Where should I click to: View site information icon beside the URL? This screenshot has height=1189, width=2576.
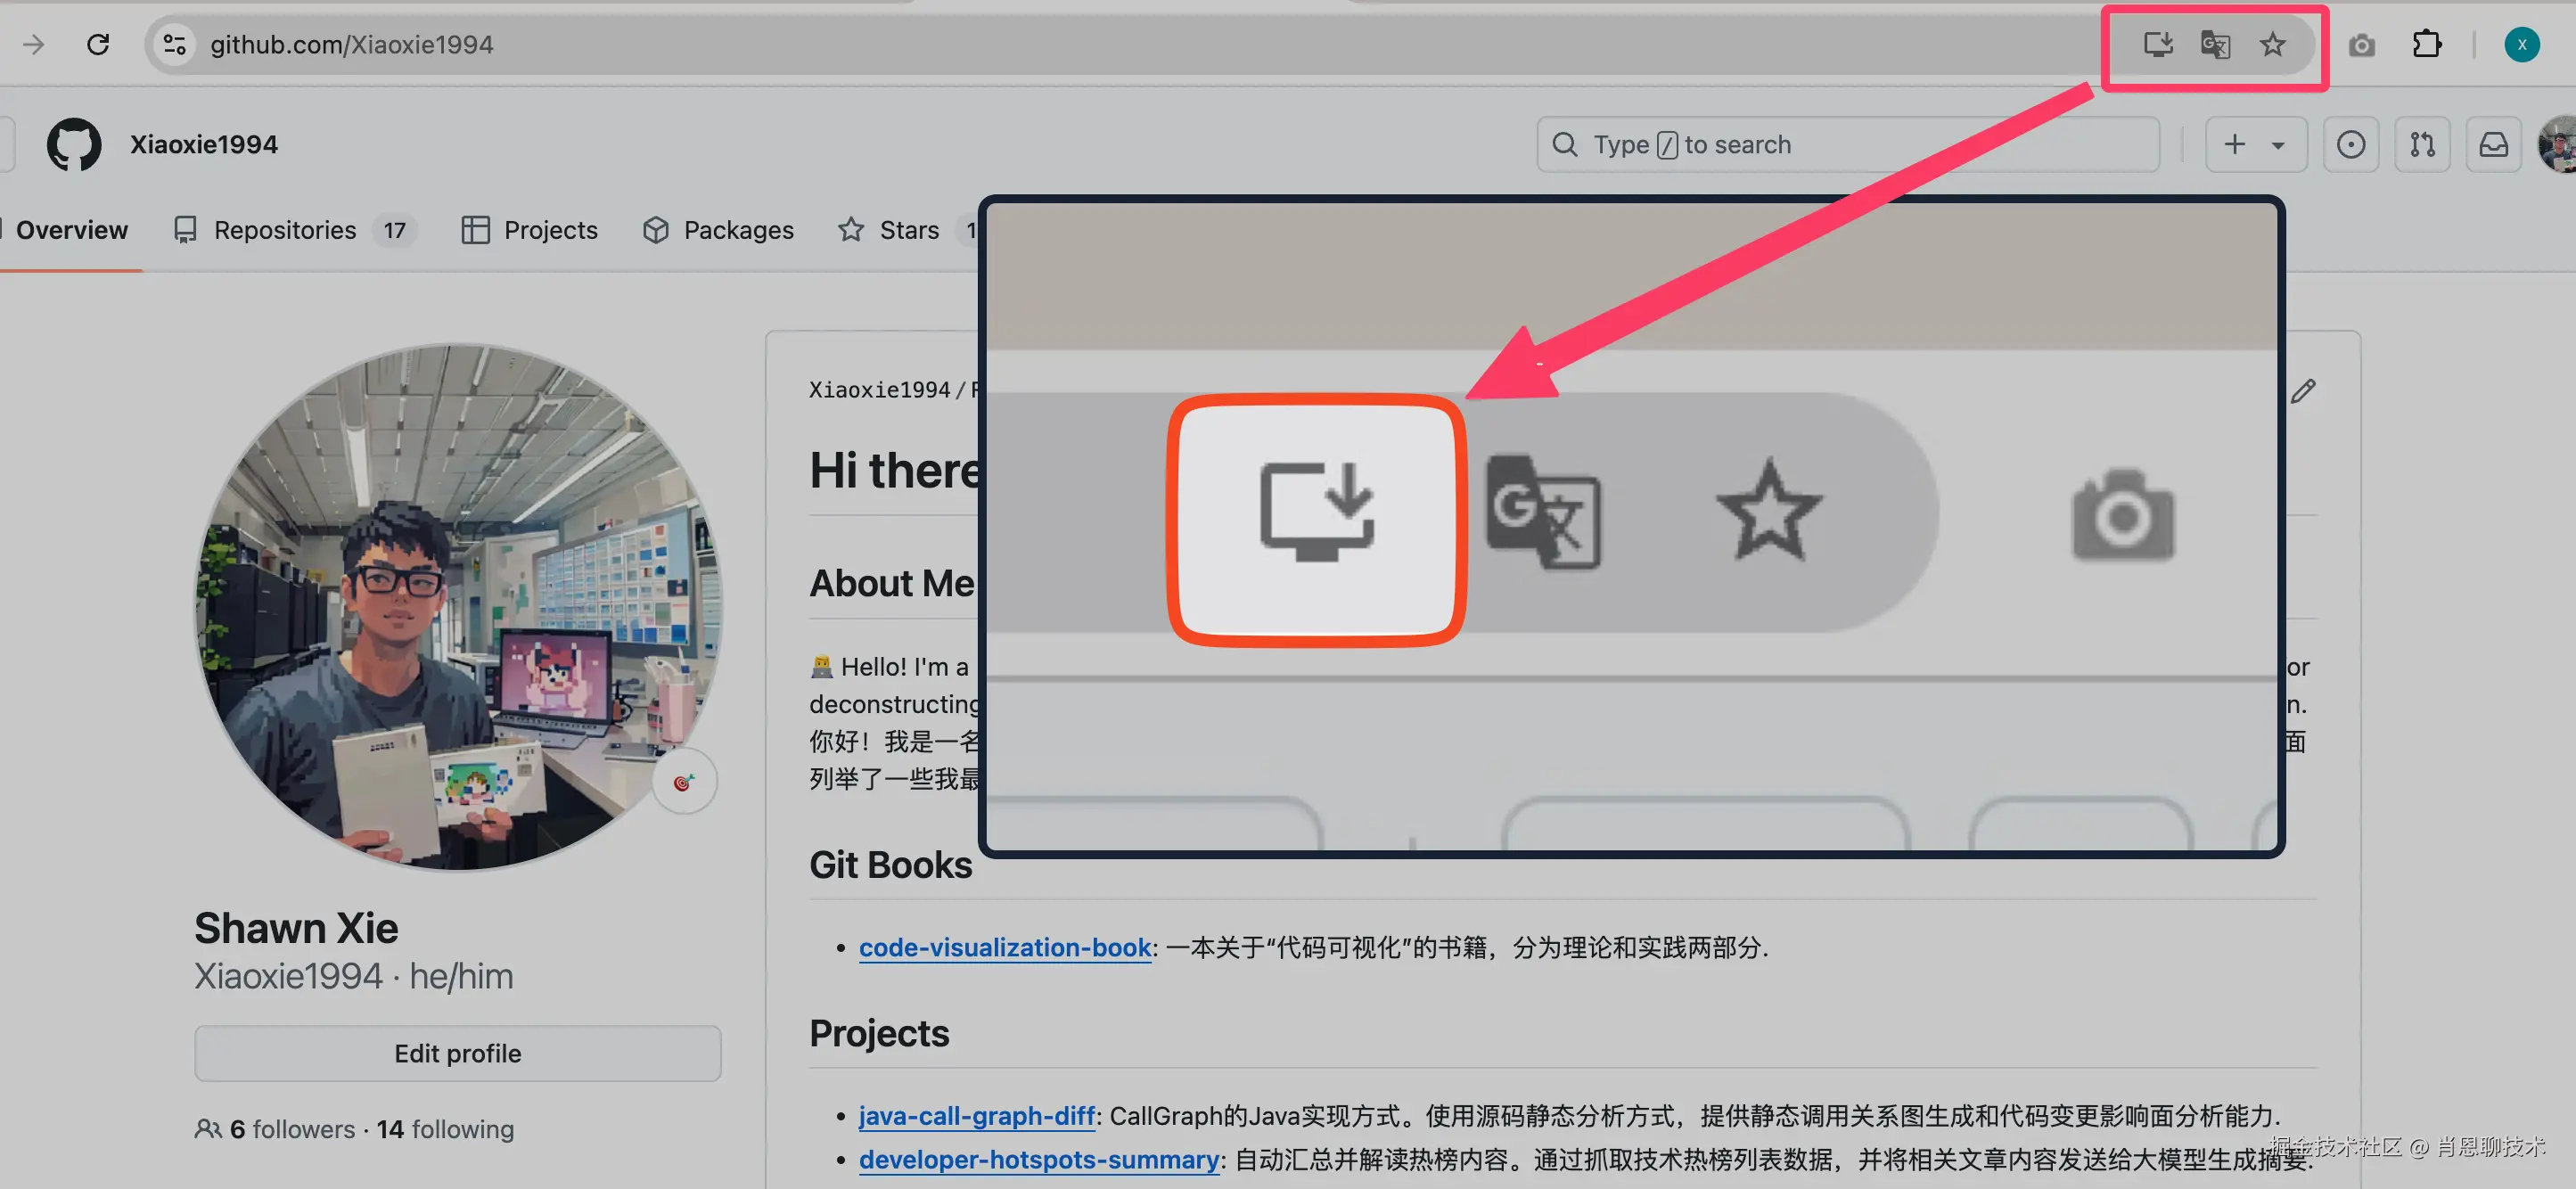point(174,44)
